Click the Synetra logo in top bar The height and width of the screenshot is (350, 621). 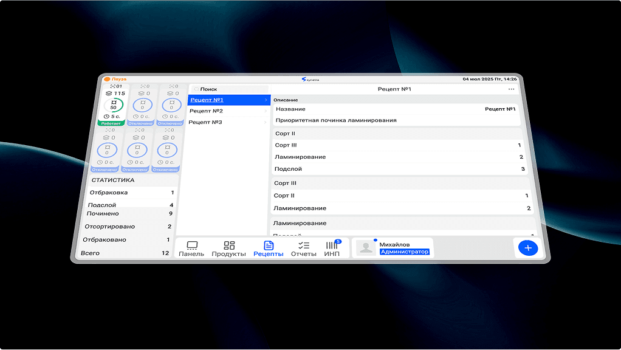310,79
